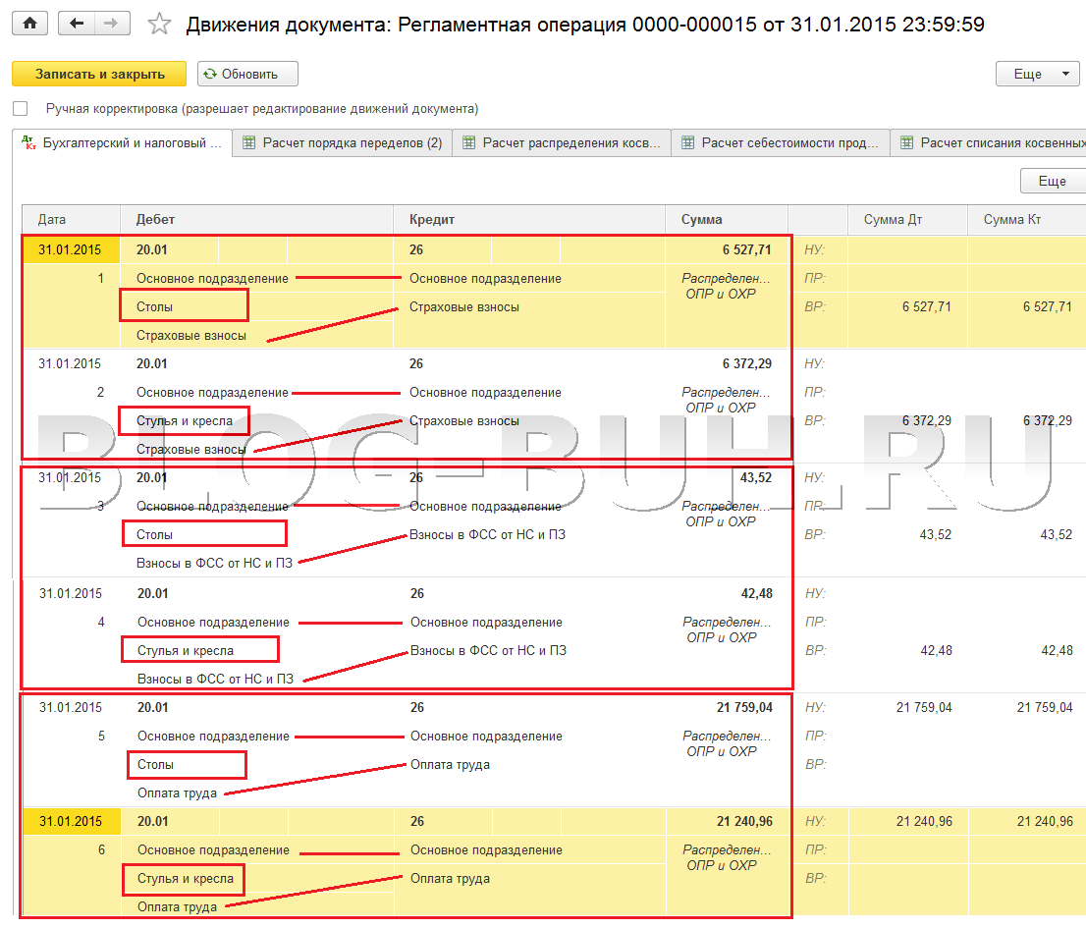Viewport: 1086px width, 929px height.
Task: Click the Дт/Кт icon on first tab
Action: click(x=28, y=143)
